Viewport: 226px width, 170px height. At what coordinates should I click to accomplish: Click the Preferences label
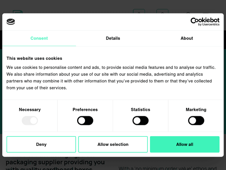pos(85,110)
